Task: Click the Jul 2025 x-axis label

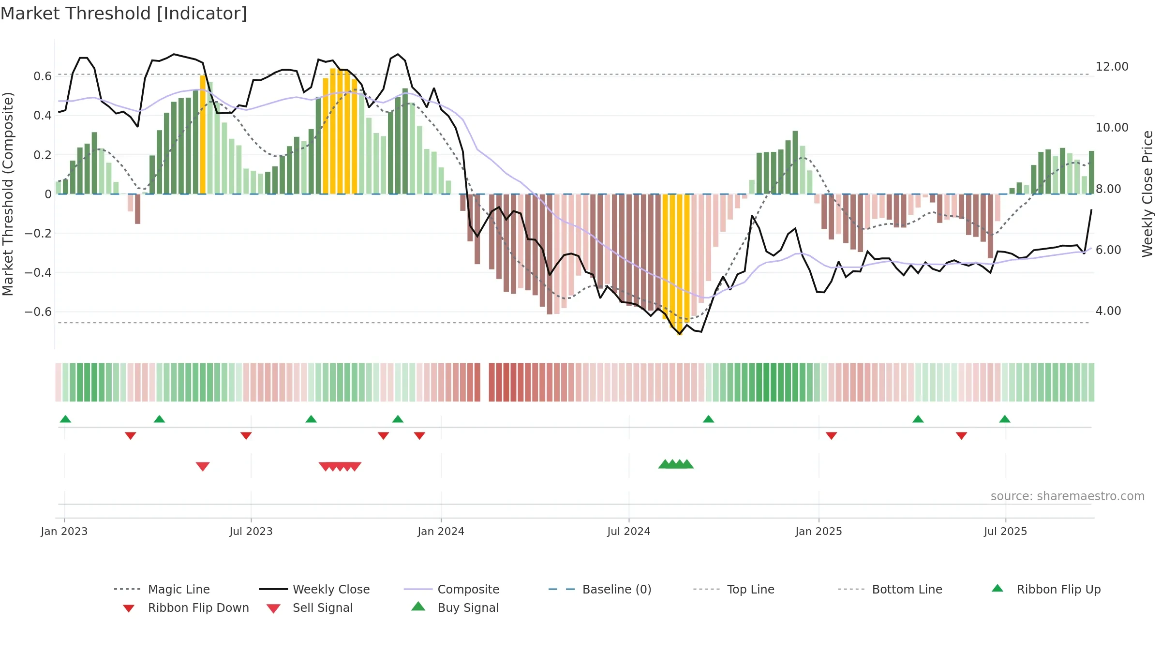Action: 1005,532
